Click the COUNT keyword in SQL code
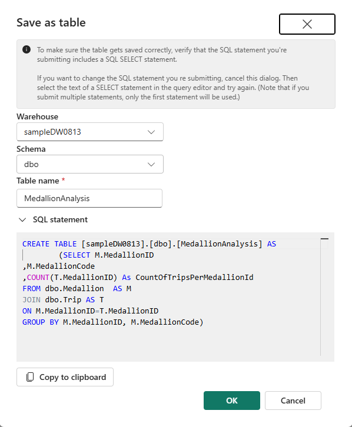This screenshot has width=352, height=427. coord(38,277)
